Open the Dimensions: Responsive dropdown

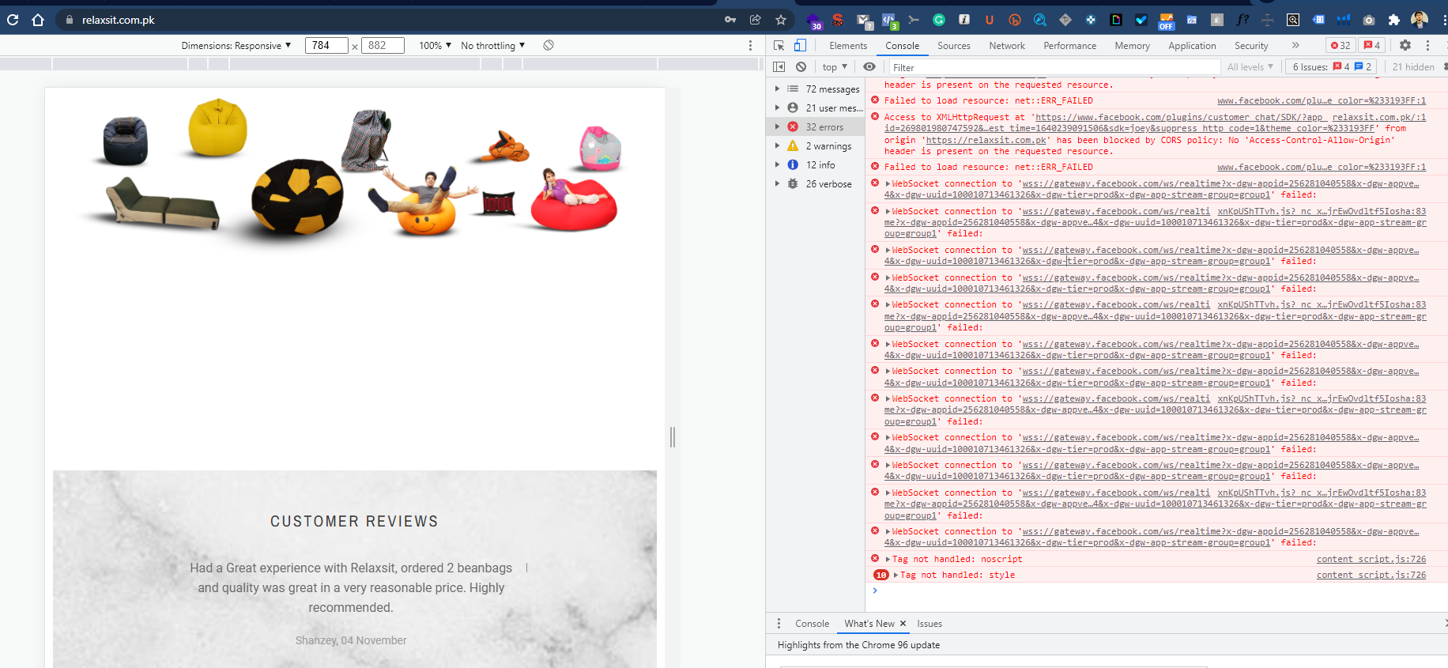(x=236, y=46)
